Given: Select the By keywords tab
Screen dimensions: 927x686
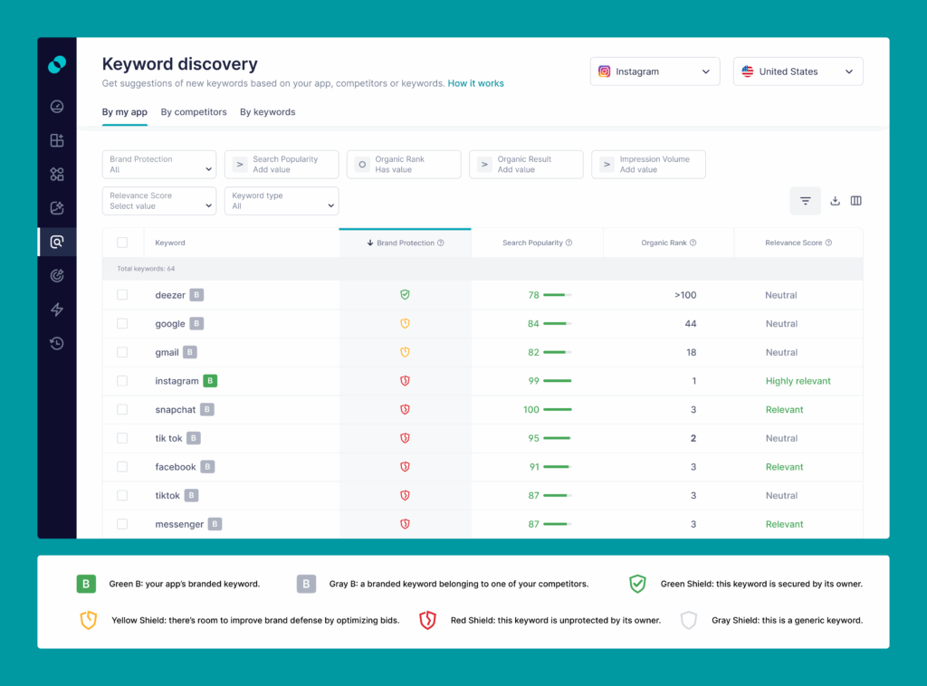Looking at the screenshot, I should [x=267, y=111].
